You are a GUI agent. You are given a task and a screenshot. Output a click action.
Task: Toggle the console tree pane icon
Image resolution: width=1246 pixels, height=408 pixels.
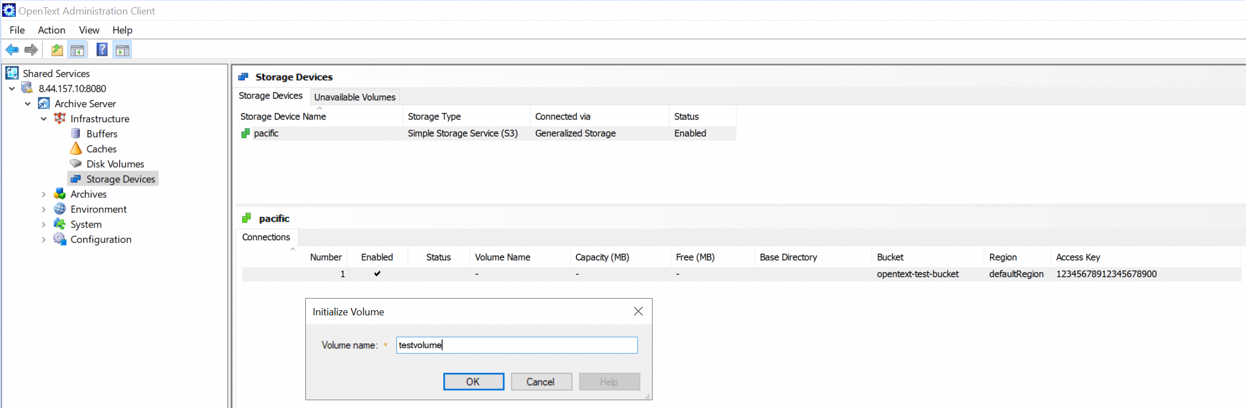pyautogui.click(x=77, y=50)
